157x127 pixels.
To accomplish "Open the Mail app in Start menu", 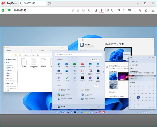I will tap(90, 65).
